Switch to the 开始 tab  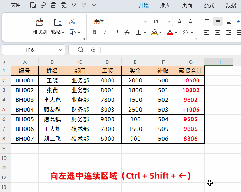coord(144,6)
